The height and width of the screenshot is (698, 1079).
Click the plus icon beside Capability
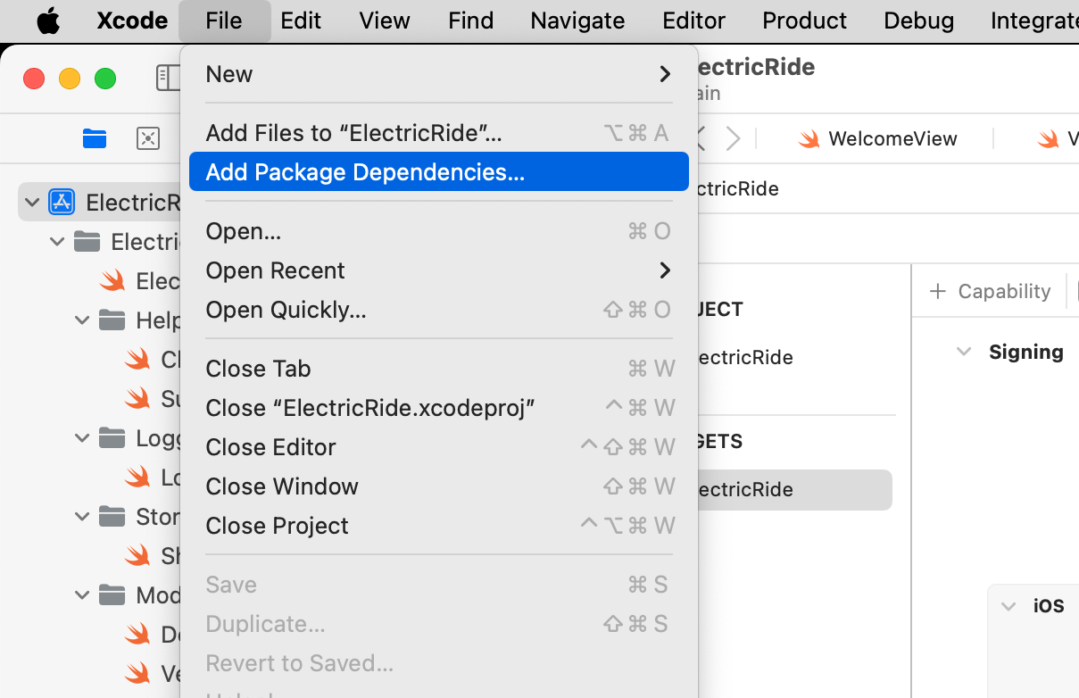click(937, 292)
